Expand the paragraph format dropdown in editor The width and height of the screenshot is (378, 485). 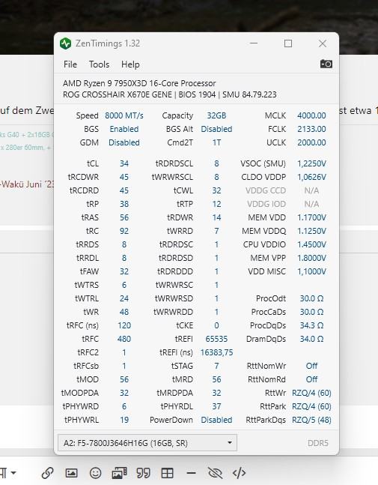pyautogui.click(x=8, y=473)
